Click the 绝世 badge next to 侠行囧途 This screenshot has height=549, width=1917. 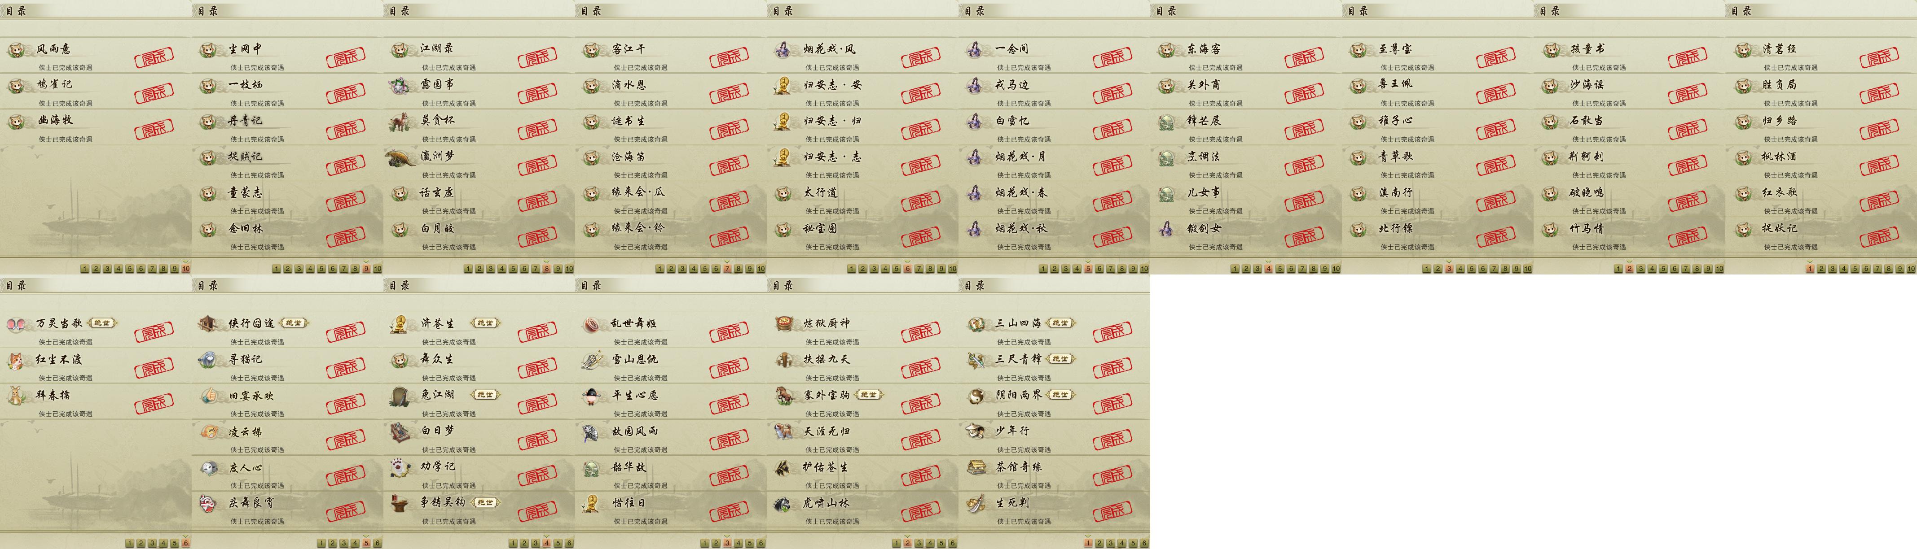coord(293,323)
